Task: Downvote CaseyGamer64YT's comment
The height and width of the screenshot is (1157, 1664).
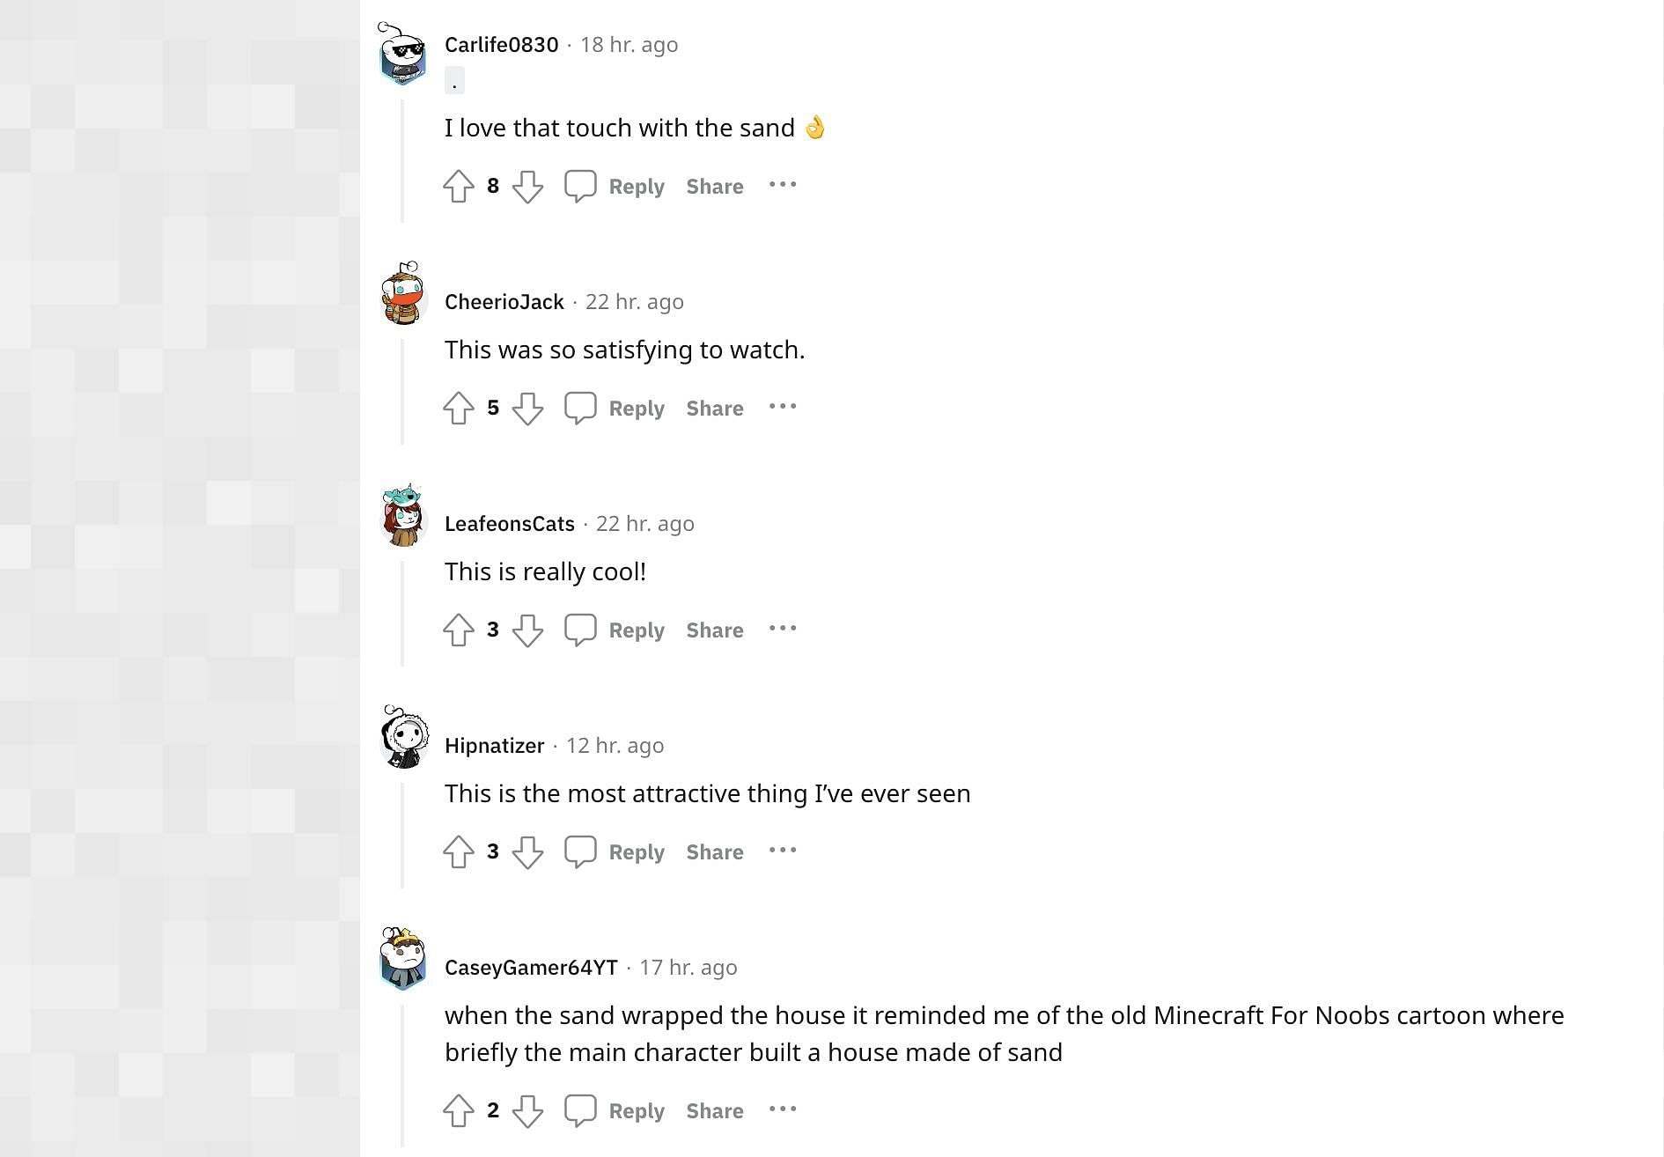Action: tap(527, 1111)
